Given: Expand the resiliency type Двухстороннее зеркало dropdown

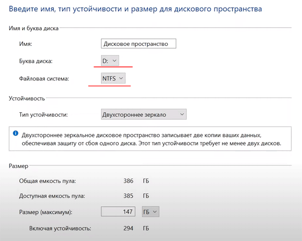Looking at the screenshot, I should tap(143, 114).
